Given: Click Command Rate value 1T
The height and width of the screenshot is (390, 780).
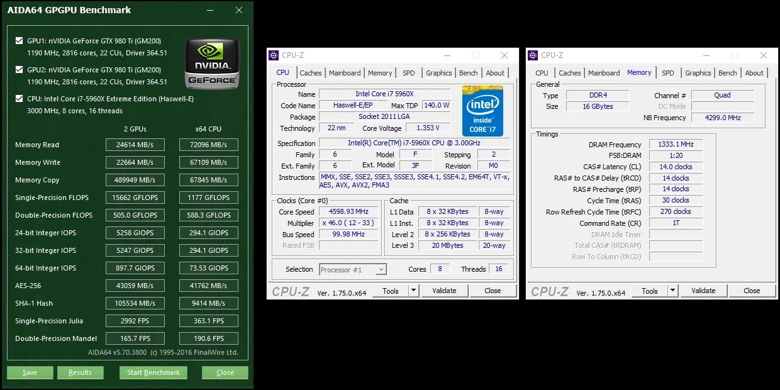Looking at the screenshot, I should pos(676,223).
